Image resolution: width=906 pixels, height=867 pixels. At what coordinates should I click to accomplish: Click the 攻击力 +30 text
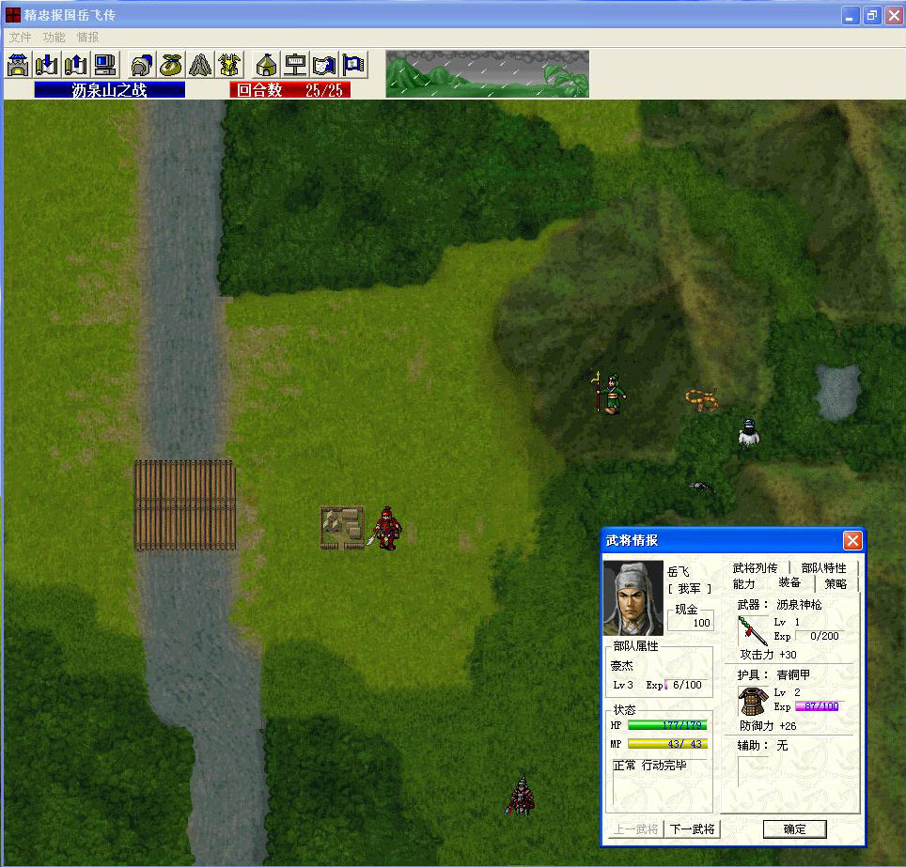click(768, 655)
